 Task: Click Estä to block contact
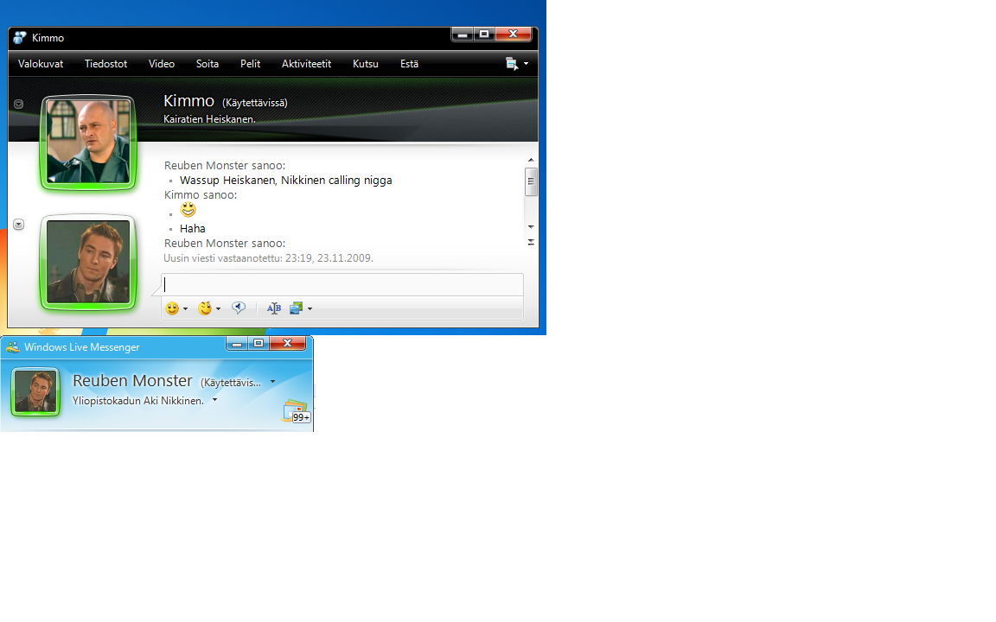coord(409,64)
